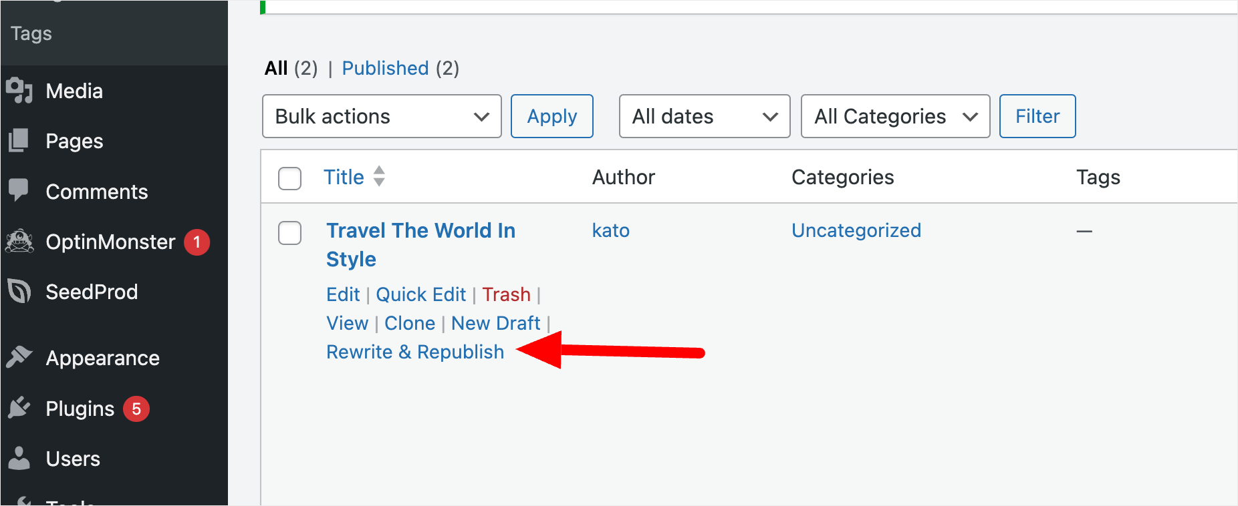Click the Plugins plug icon

coord(19,407)
